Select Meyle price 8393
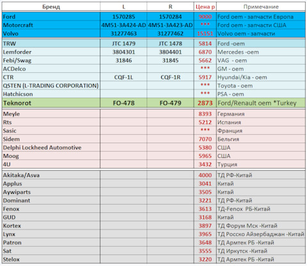This screenshot has width=307, height=266. pyautogui.click(x=205, y=114)
